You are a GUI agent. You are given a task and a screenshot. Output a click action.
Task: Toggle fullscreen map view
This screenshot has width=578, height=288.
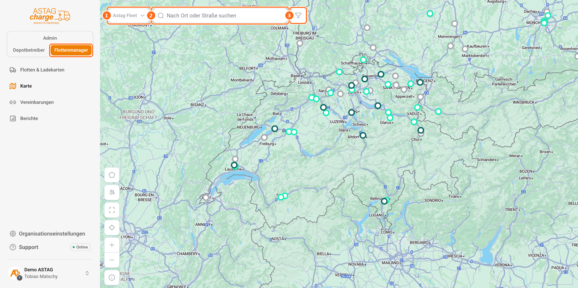pyautogui.click(x=112, y=210)
